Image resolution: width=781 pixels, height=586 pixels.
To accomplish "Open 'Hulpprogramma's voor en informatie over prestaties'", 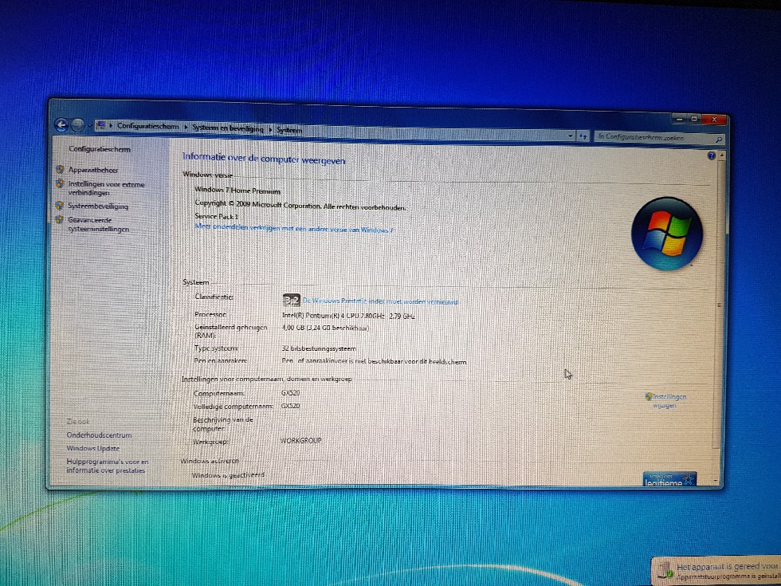I will pyautogui.click(x=108, y=466).
